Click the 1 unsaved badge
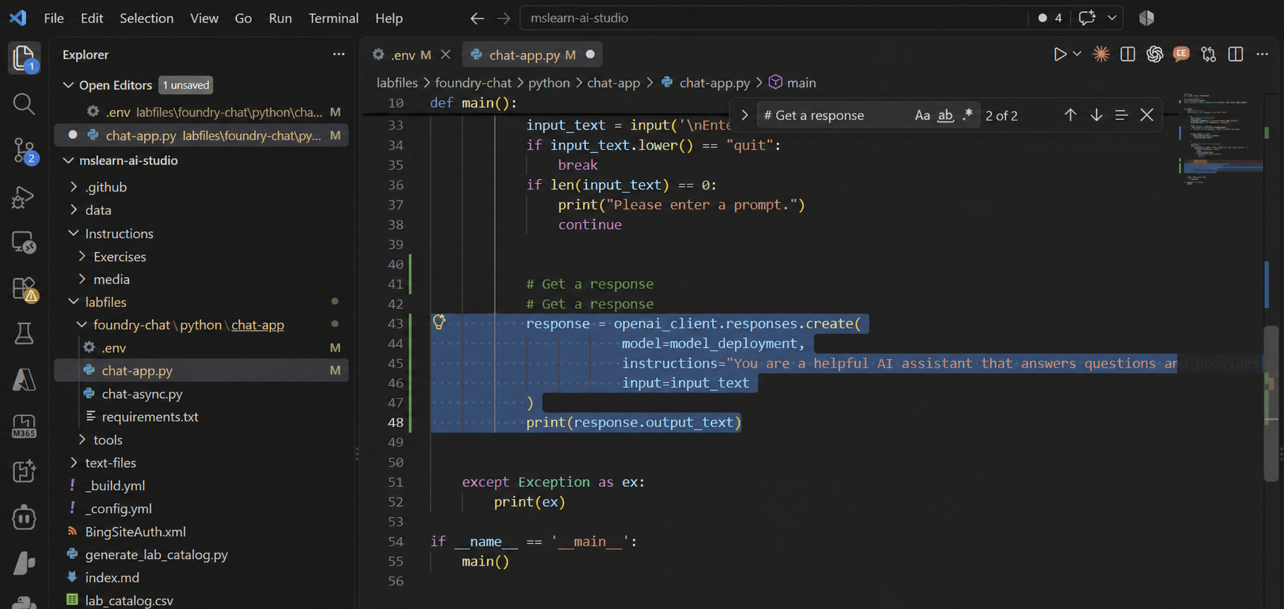The width and height of the screenshot is (1284, 609). coord(186,85)
